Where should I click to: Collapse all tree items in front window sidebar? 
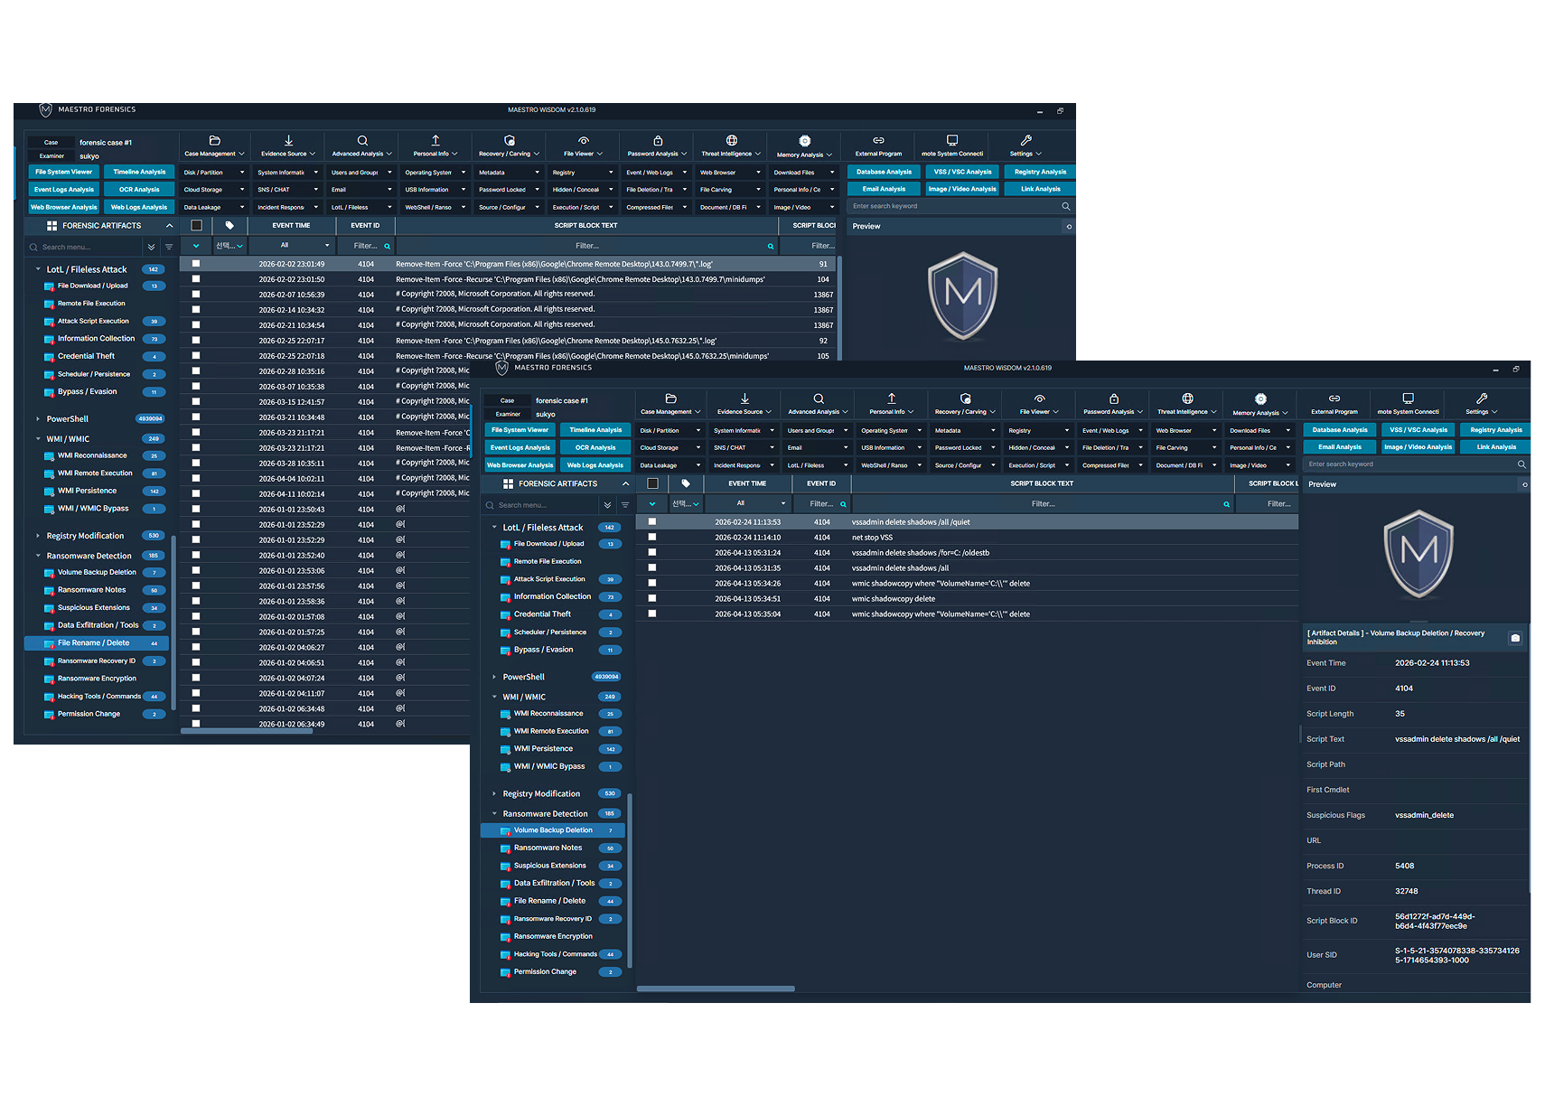point(607,505)
